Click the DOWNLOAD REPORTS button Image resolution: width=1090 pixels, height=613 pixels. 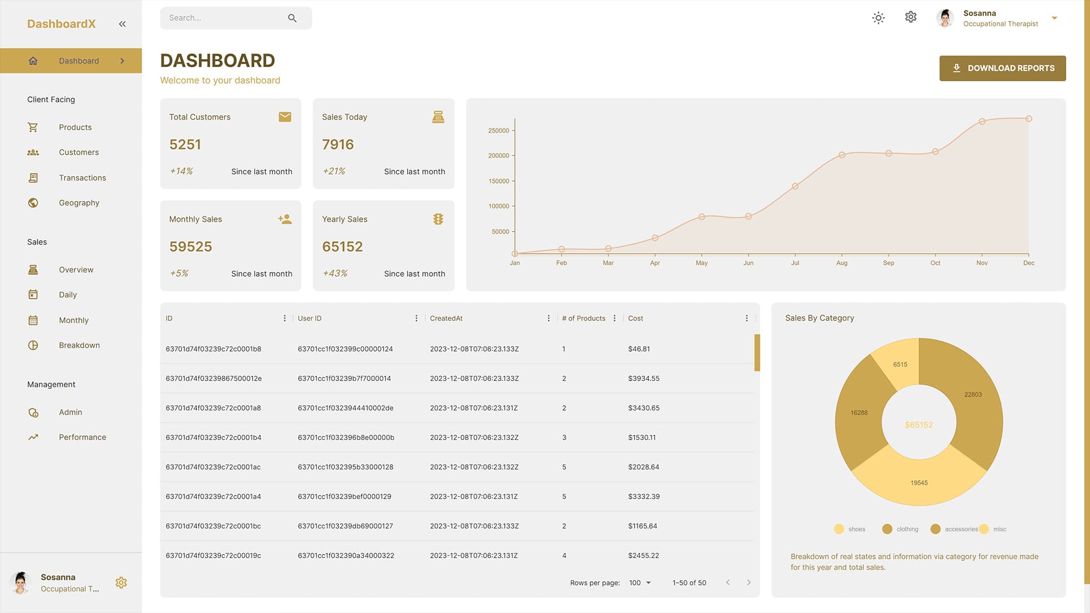tap(1003, 68)
